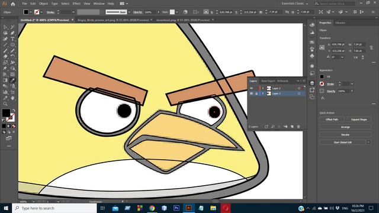Open stroke weight dropdown in Appearance

click(x=352, y=84)
